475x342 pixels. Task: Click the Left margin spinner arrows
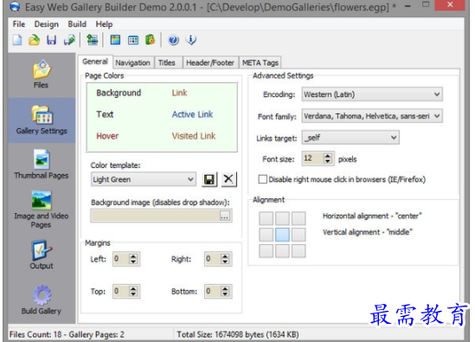coord(133,259)
